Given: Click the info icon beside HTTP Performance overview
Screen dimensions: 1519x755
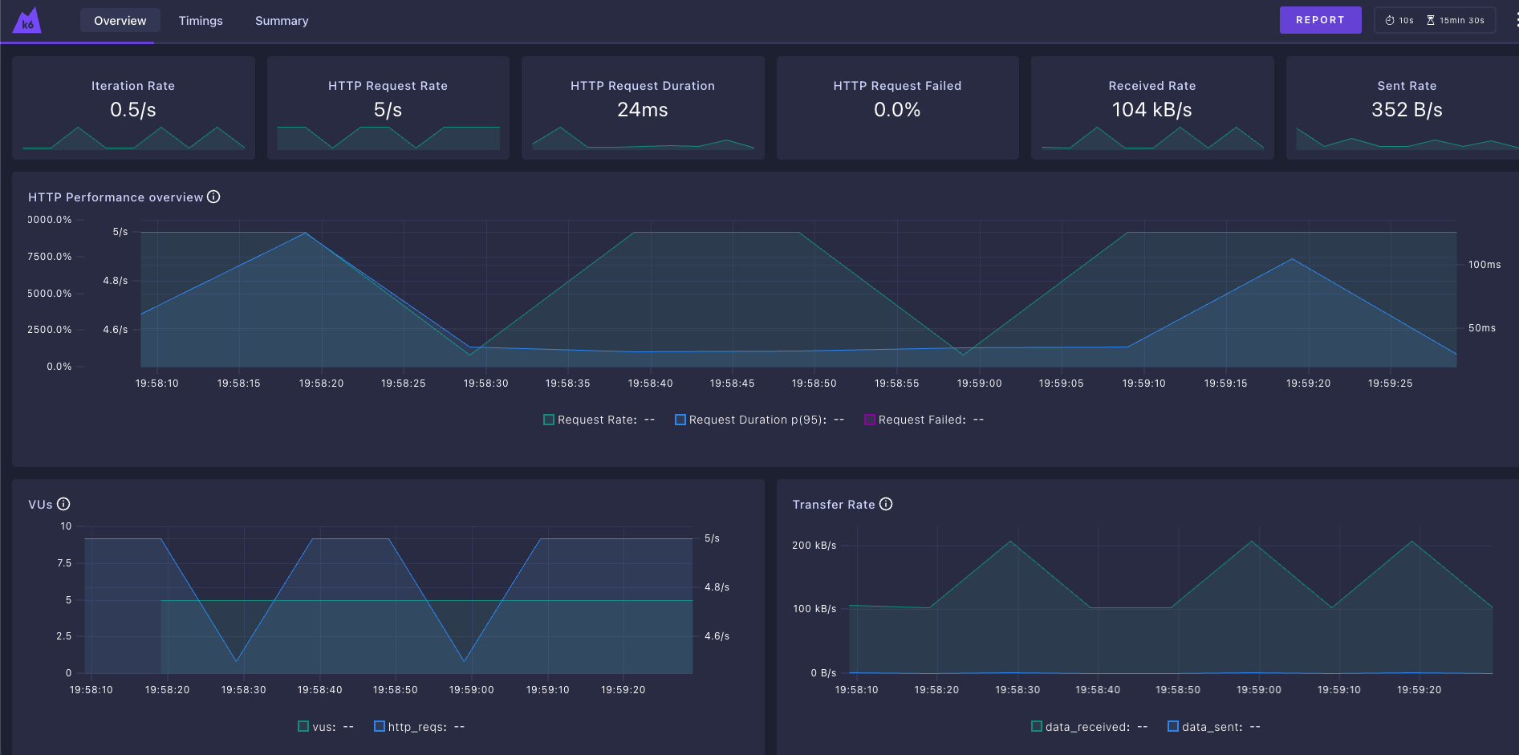Looking at the screenshot, I should click(x=213, y=196).
